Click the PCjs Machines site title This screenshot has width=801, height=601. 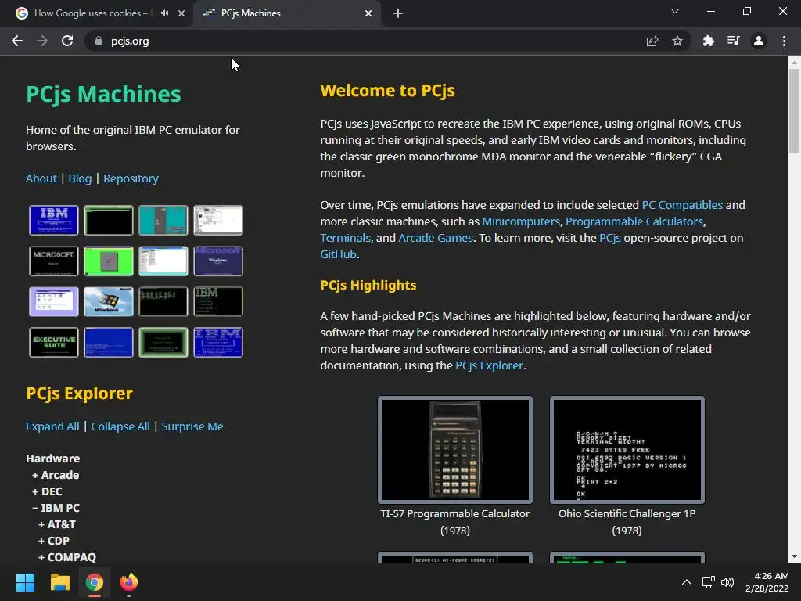tap(103, 94)
